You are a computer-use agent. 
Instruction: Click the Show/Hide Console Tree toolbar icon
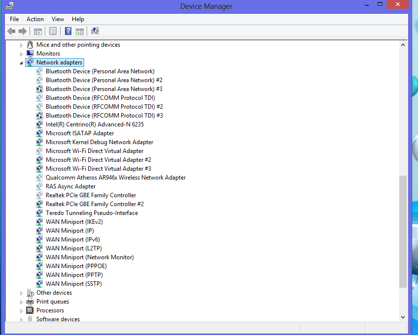[x=38, y=31]
